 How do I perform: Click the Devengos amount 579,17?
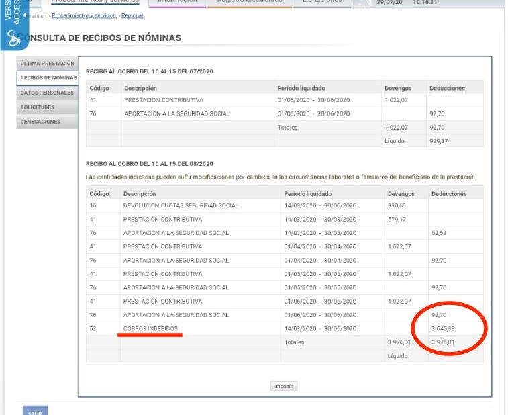click(x=397, y=219)
